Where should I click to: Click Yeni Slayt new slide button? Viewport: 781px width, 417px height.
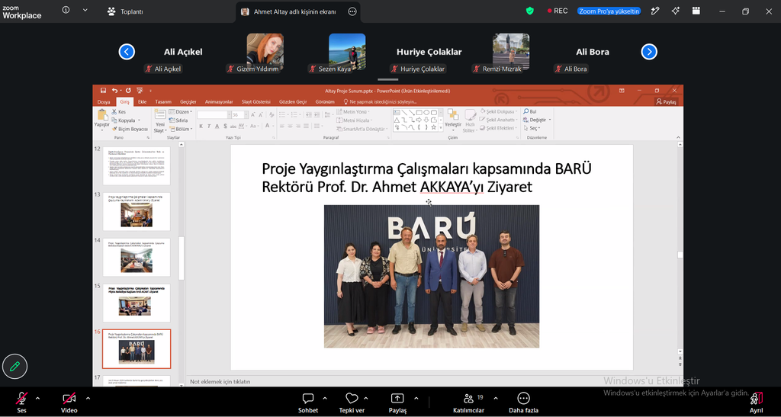(x=160, y=121)
